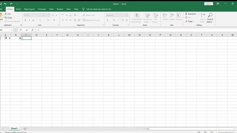Screen dimensions: 237x133
Task: Toggle Merge & Center
Action: click(x=91, y=20)
